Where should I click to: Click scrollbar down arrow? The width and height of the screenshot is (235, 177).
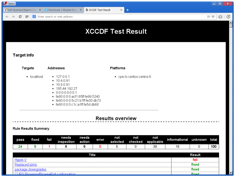pyautogui.click(x=231, y=173)
